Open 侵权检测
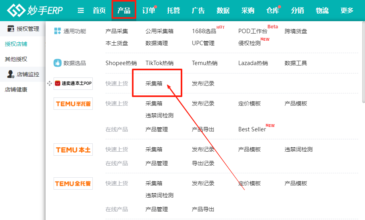The width and height of the screenshot is (365, 220). 249,43
